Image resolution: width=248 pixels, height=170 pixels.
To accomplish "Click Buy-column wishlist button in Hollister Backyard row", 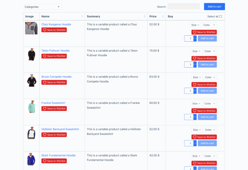I will 204,137.
